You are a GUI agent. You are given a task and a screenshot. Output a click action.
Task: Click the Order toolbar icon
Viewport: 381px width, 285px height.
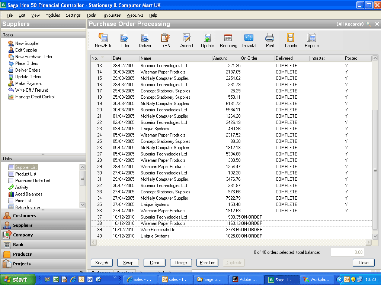point(124,40)
